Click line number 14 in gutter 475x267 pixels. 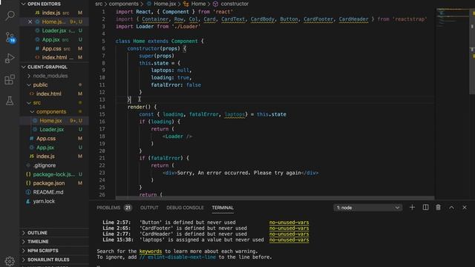(x=102, y=107)
